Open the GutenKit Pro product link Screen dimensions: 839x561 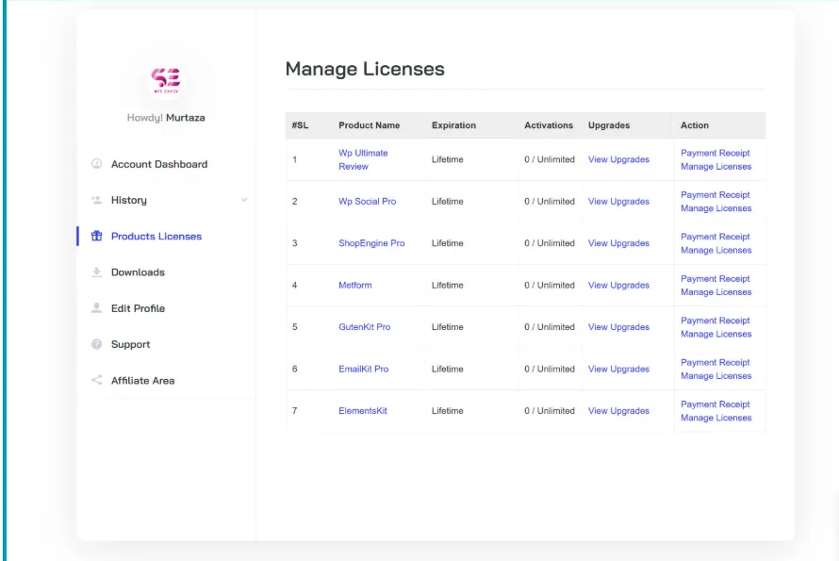point(365,326)
